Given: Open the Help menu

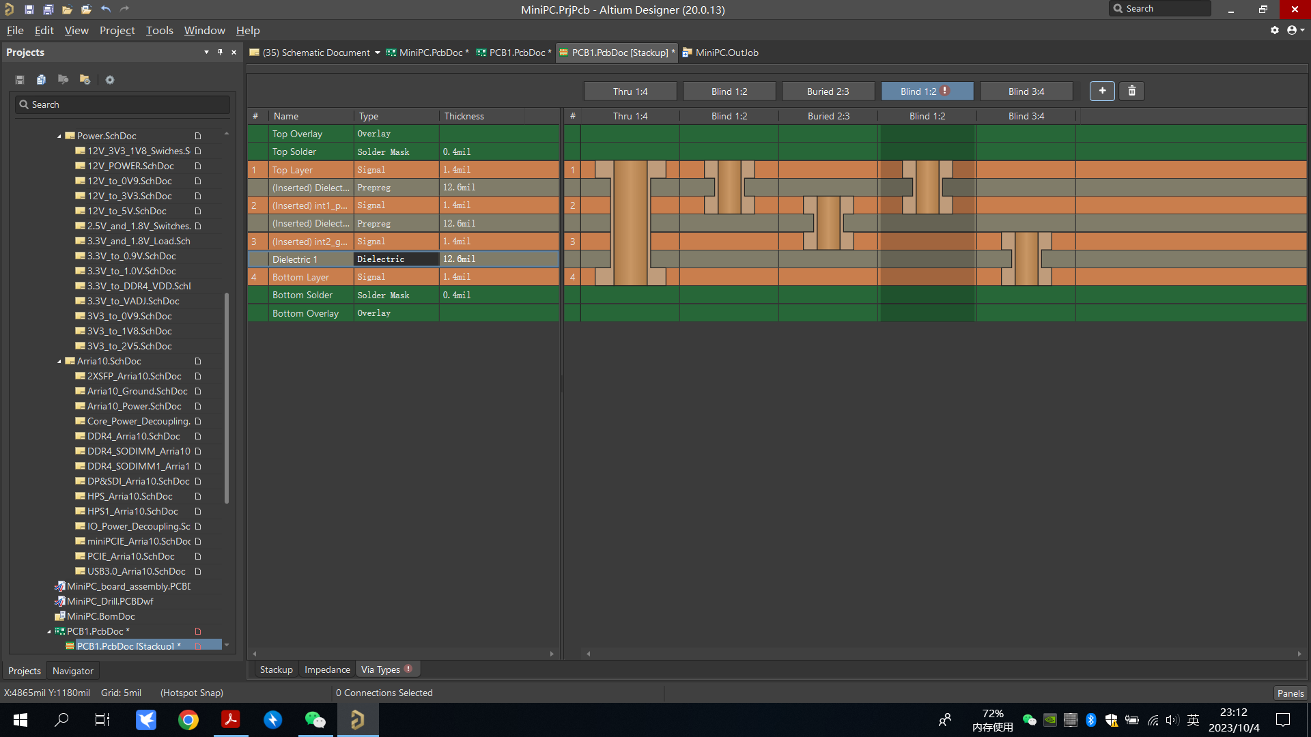Looking at the screenshot, I should (x=248, y=30).
